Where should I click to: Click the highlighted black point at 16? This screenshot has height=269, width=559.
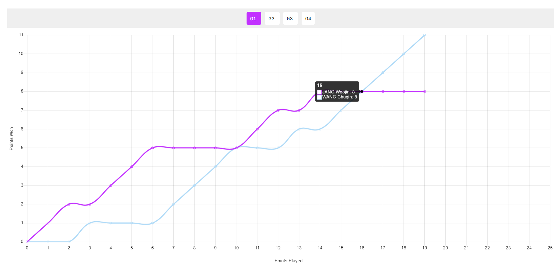click(x=362, y=92)
